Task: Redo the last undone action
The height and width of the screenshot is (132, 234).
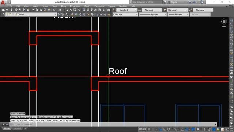Action: pyautogui.click(x=60, y=10)
